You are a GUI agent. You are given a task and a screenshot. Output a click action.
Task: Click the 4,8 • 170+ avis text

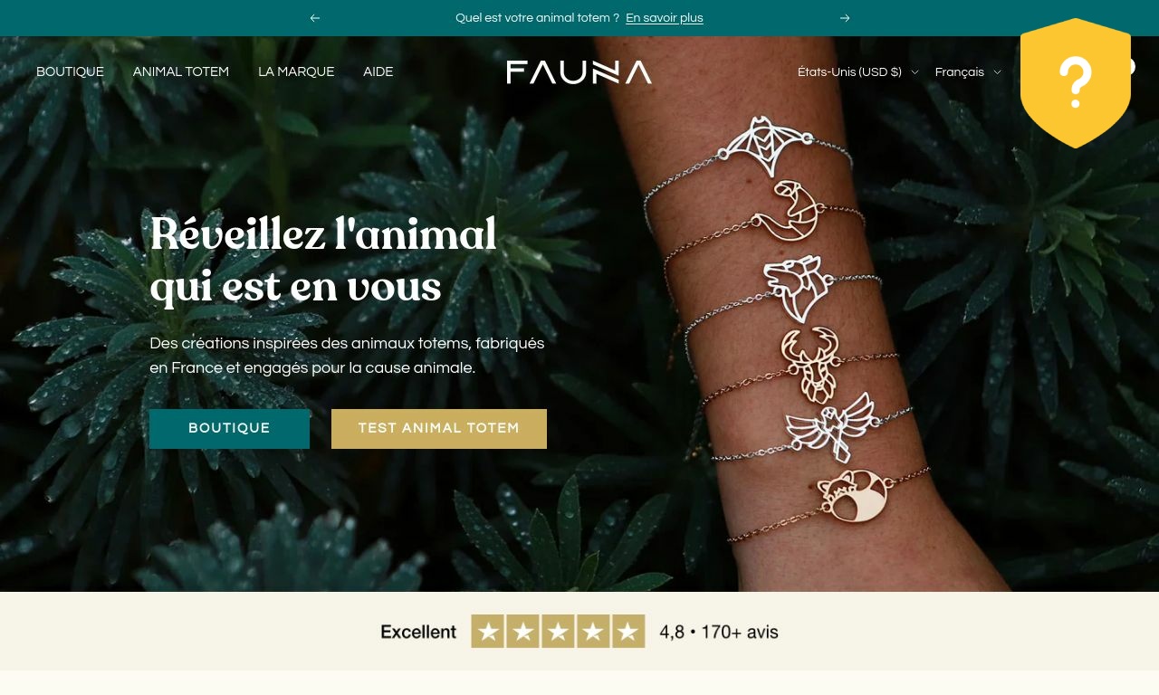719,632
